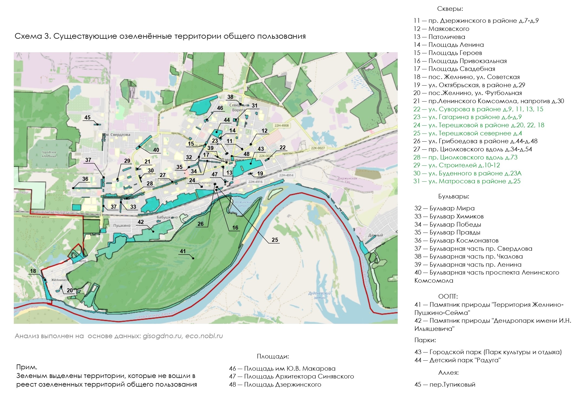Click the 'ООПТ:' legend heading
This screenshot has height=398, width=585.
pyautogui.click(x=448, y=296)
